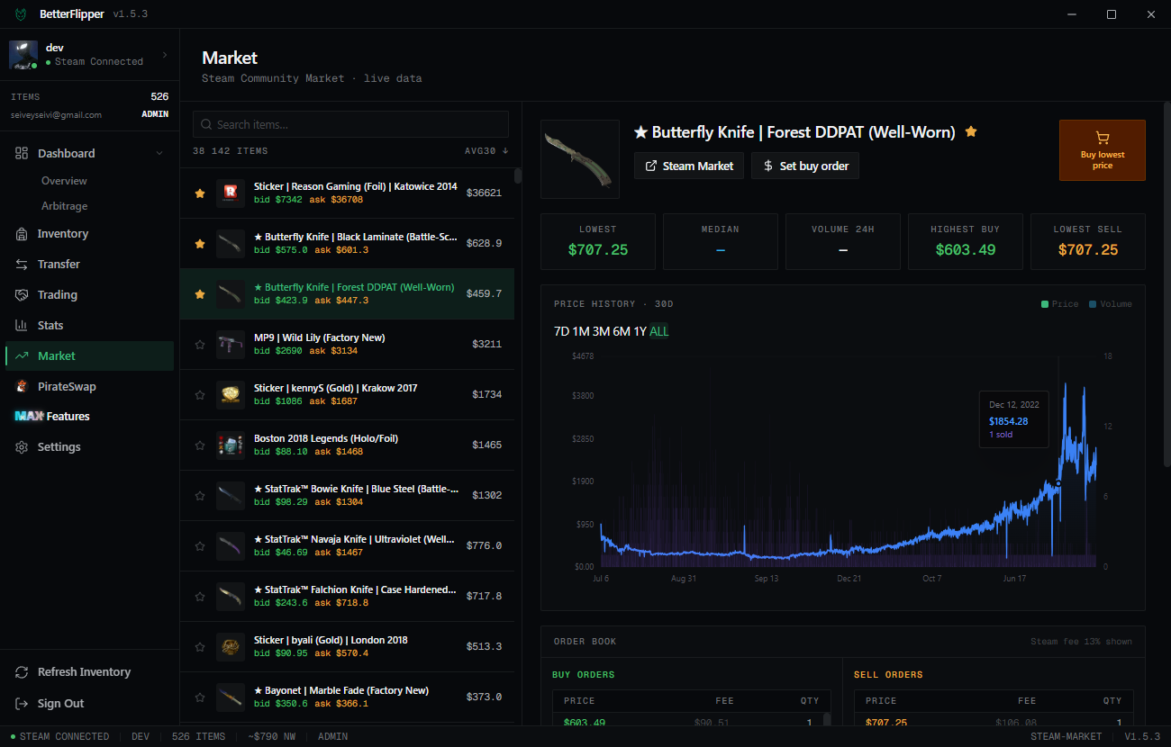1171x747 pixels.
Task: Click the $707.25 sell order row
Action: pos(994,723)
